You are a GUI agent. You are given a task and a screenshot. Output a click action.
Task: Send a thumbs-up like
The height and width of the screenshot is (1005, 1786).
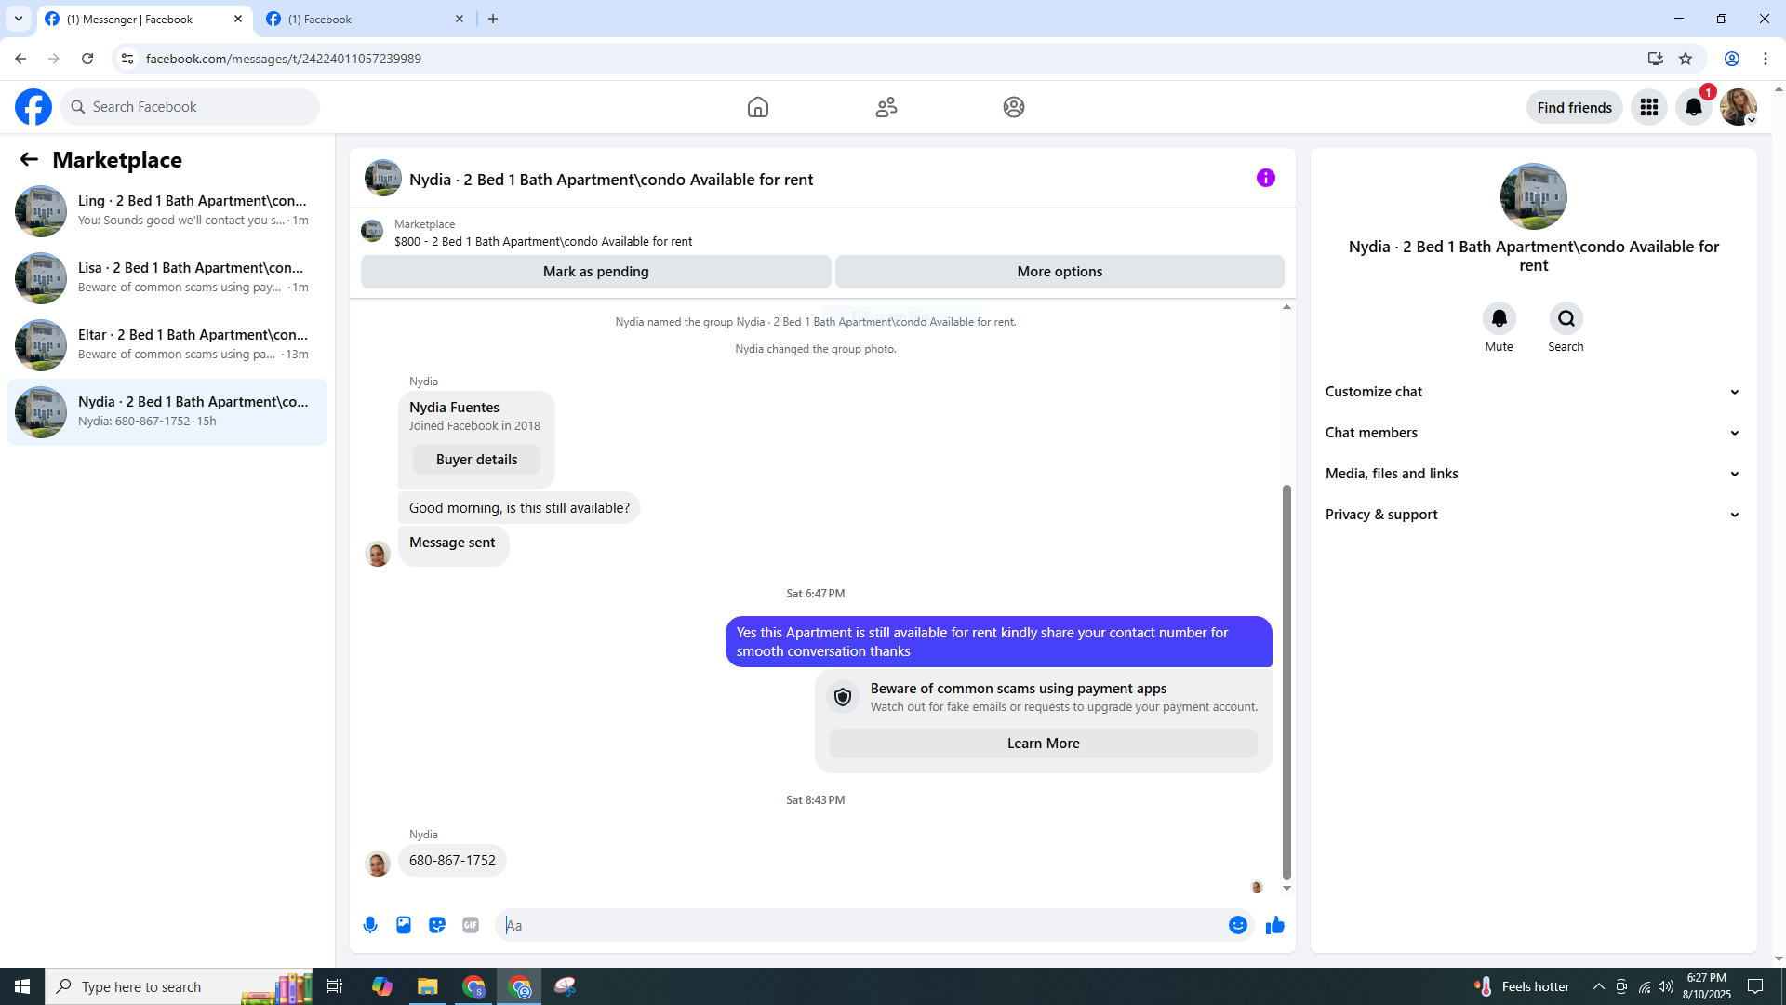1274,925
